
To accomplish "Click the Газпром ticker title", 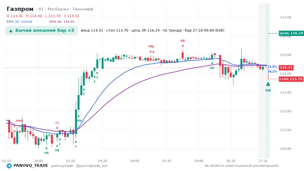I will pyautogui.click(x=20, y=9).
